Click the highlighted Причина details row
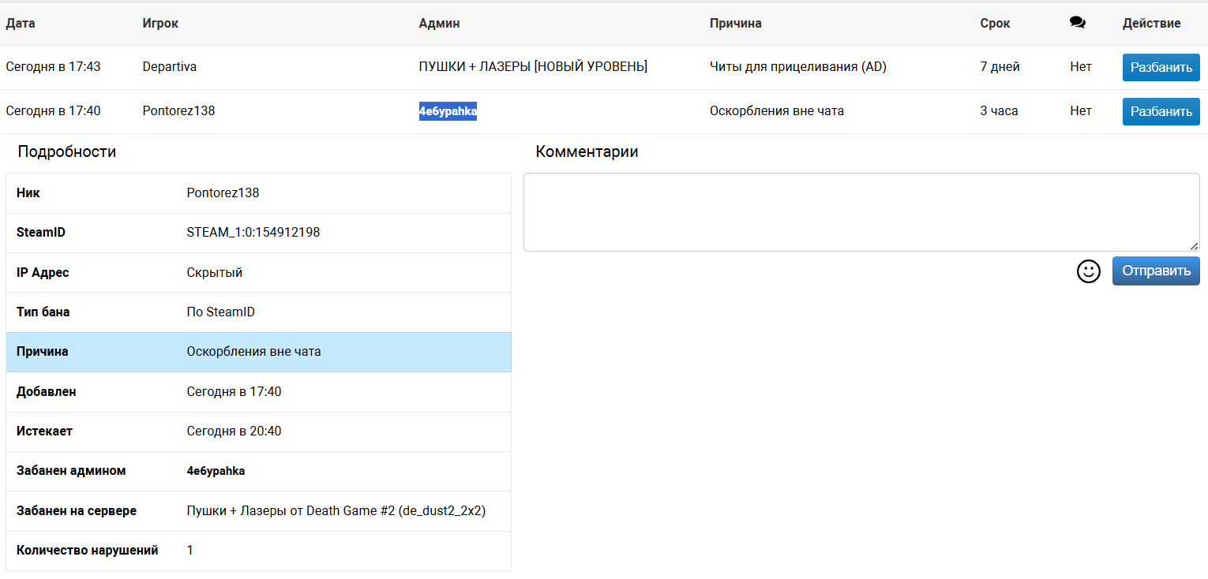 pyautogui.click(x=258, y=352)
